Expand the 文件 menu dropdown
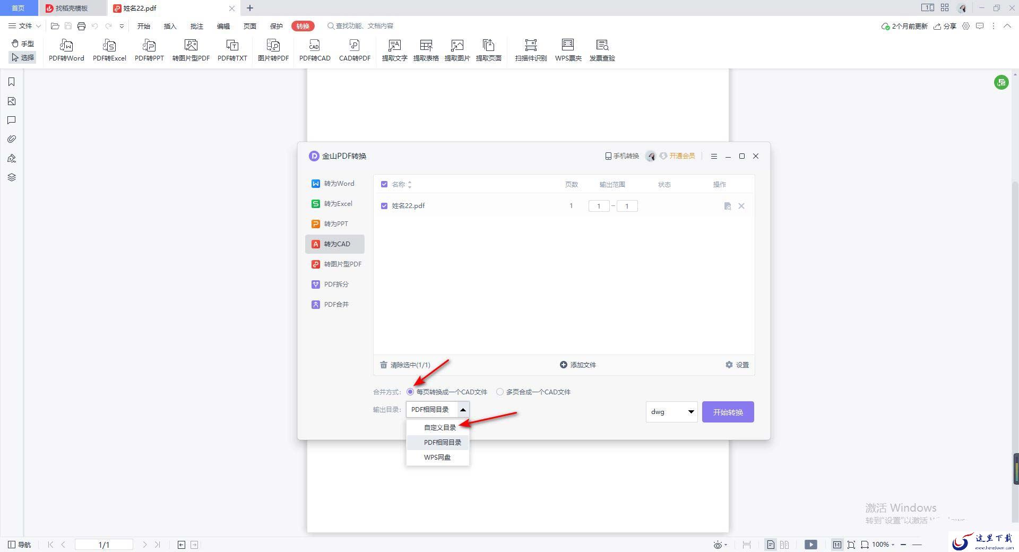Image resolution: width=1019 pixels, height=552 pixels. click(x=25, y=26)
